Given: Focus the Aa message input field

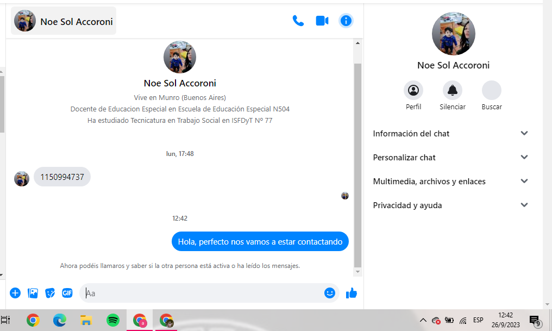Looking at the screenshot, I should (203, 293).
